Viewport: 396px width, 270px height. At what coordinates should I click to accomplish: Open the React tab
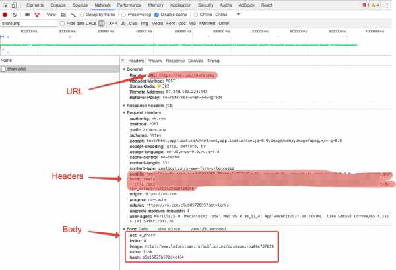coord(267,5)
